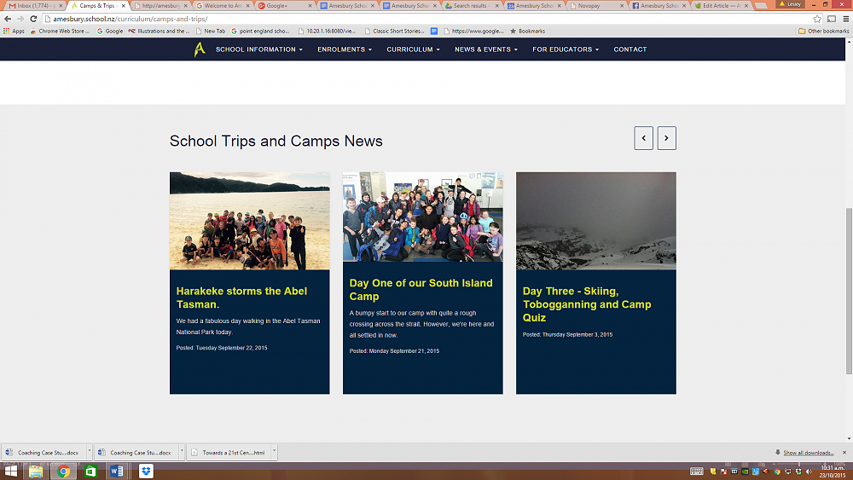853x480 pixels.
Task: Reload the page using the refresh icon
Action: click(32, 19)
